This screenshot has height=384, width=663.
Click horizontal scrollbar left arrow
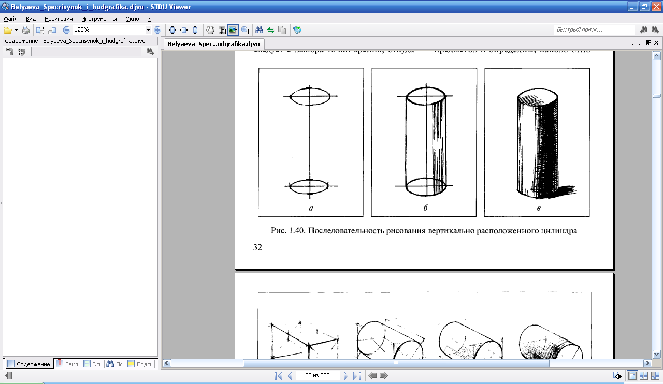(x=167, y=363)
